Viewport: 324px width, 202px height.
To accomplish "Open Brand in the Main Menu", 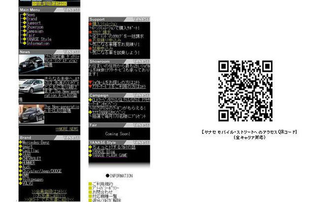I will [32, 19].
